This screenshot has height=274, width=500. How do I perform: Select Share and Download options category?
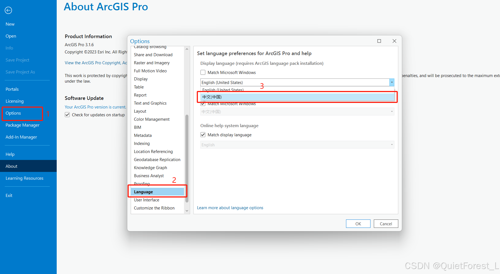click(x=153, y=55)
